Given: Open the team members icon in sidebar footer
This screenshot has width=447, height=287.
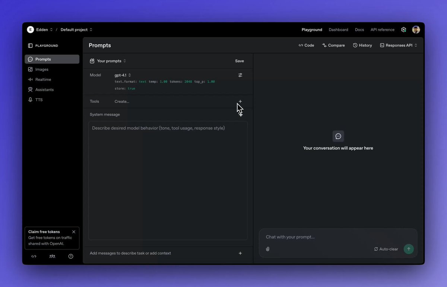Looking at the screenshot, I should [x=52, y=256].
